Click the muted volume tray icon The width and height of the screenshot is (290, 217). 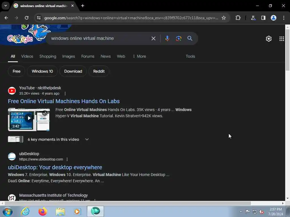[261, 212]
